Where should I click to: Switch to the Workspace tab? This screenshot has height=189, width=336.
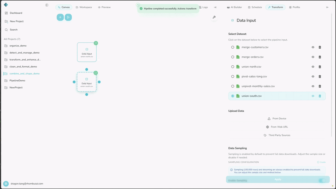pyautogui.click(x=84, y=7)
